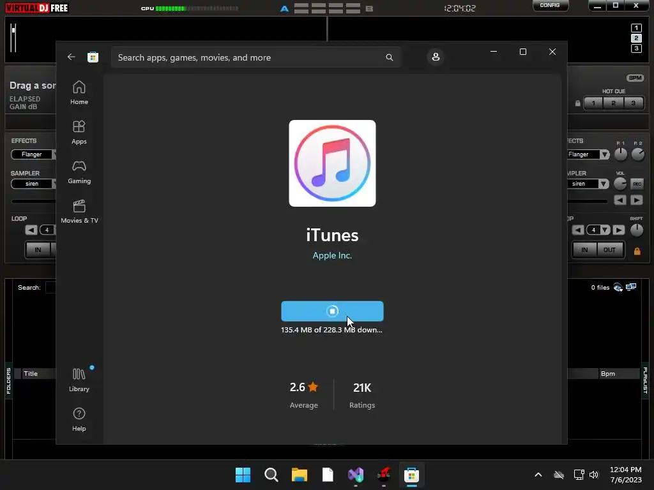
Task: Sort browser by Bpm column
Action: click(x=620, y=374)
